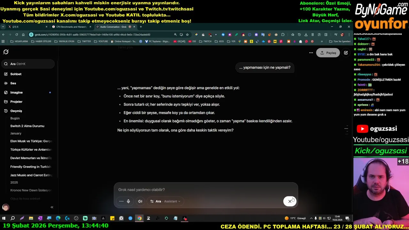409x230 pixels.
Task: Open Projeler section
Action: [16, 102]
